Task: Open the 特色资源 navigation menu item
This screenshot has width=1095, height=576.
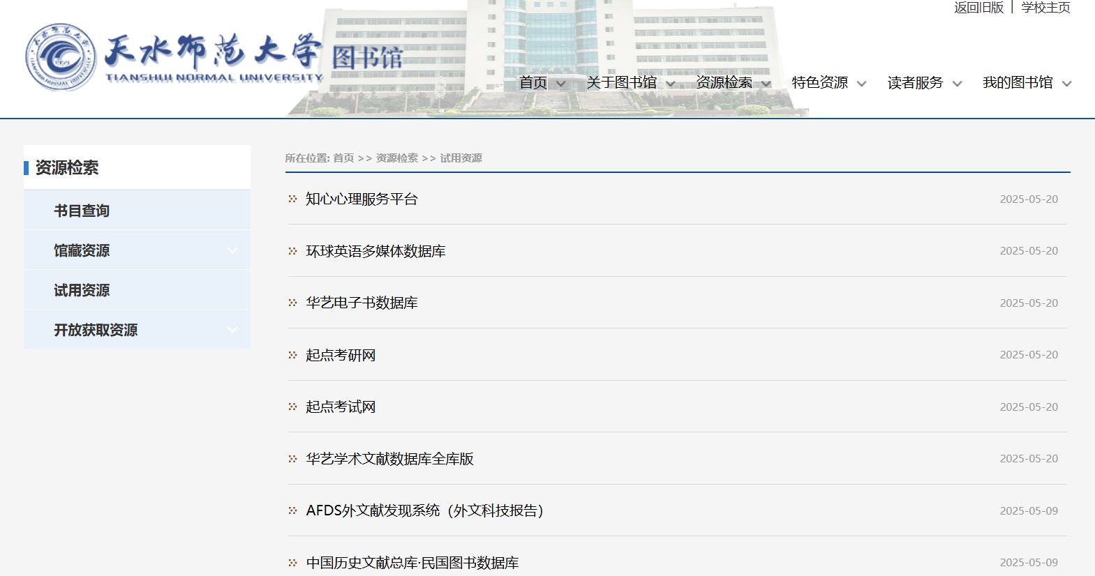Action: click(x=820, y=83)
